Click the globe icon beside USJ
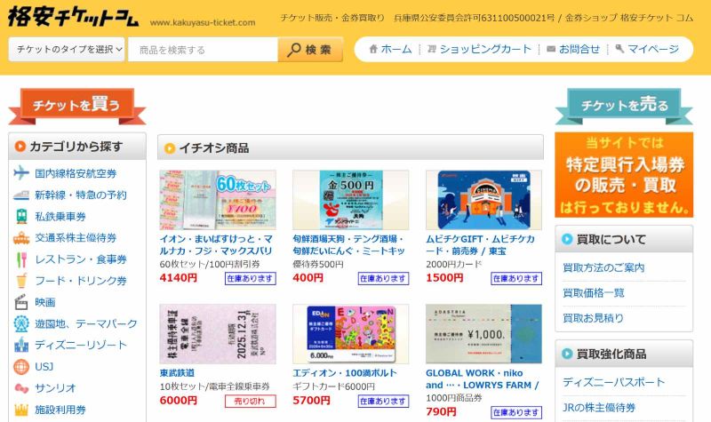Screen dimensions: 711x422 coord(20,366)
